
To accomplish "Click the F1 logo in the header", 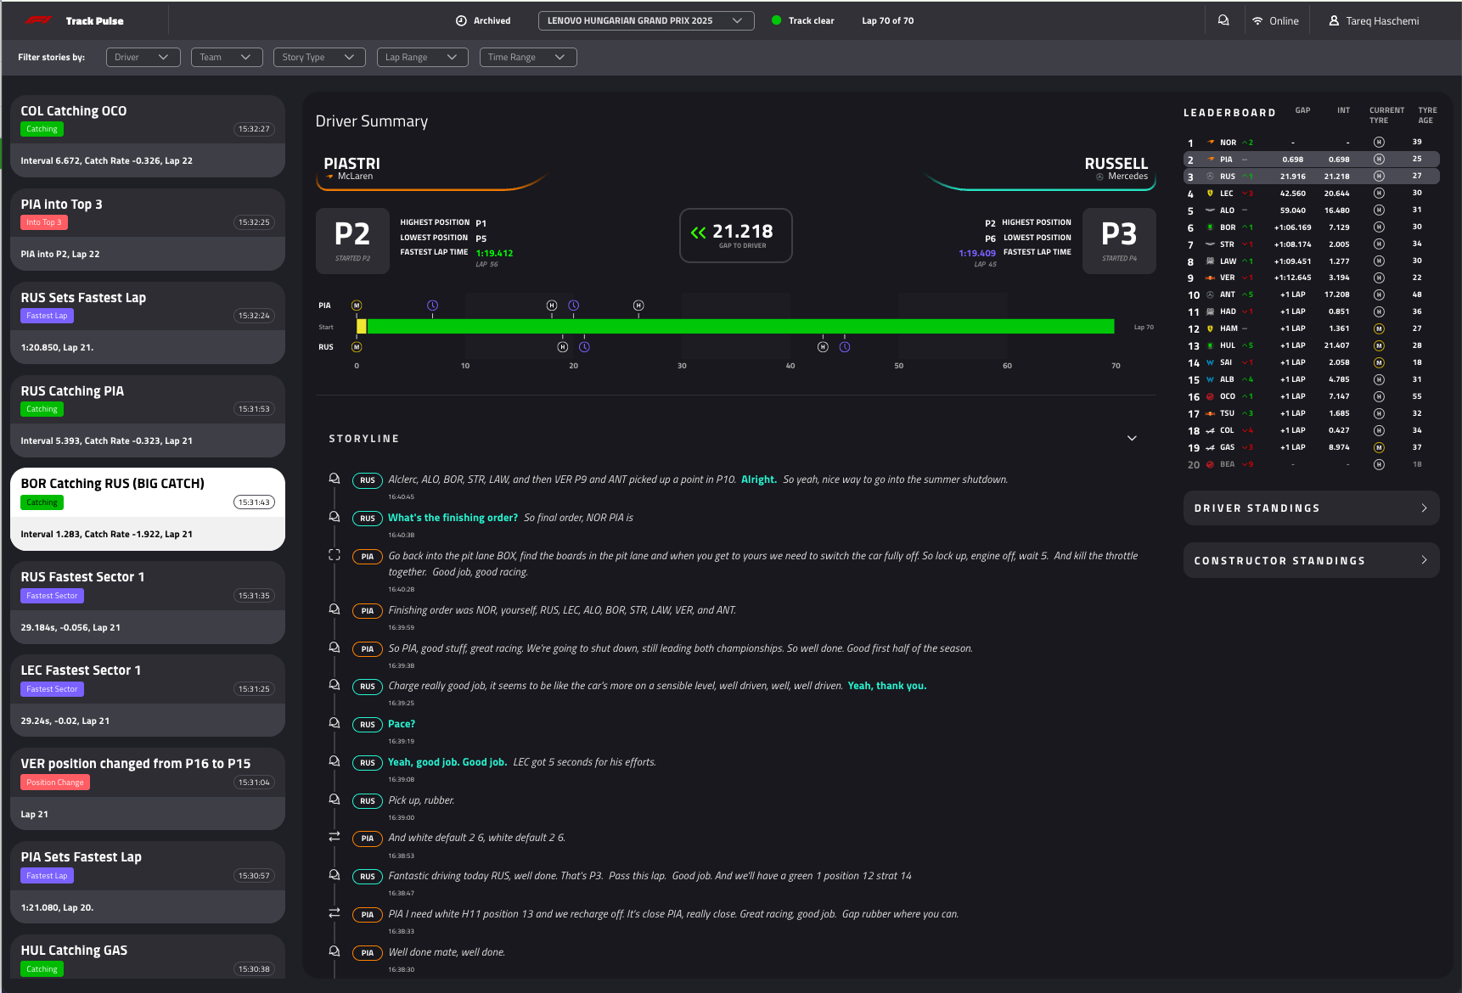I will [38, 20].
